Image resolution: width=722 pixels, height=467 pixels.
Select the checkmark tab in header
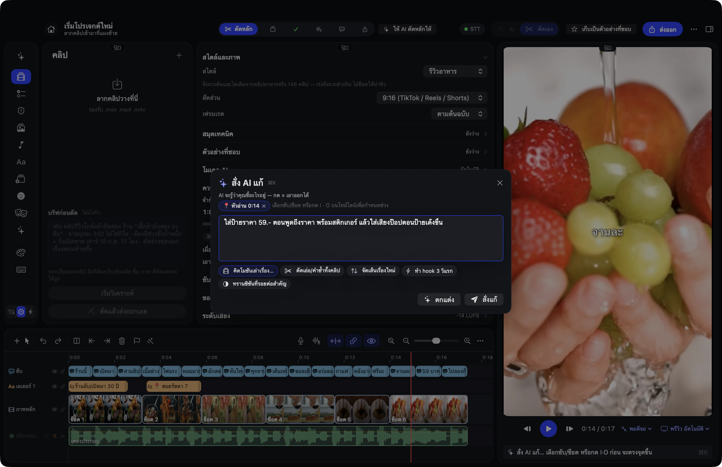tap(296, 29)
